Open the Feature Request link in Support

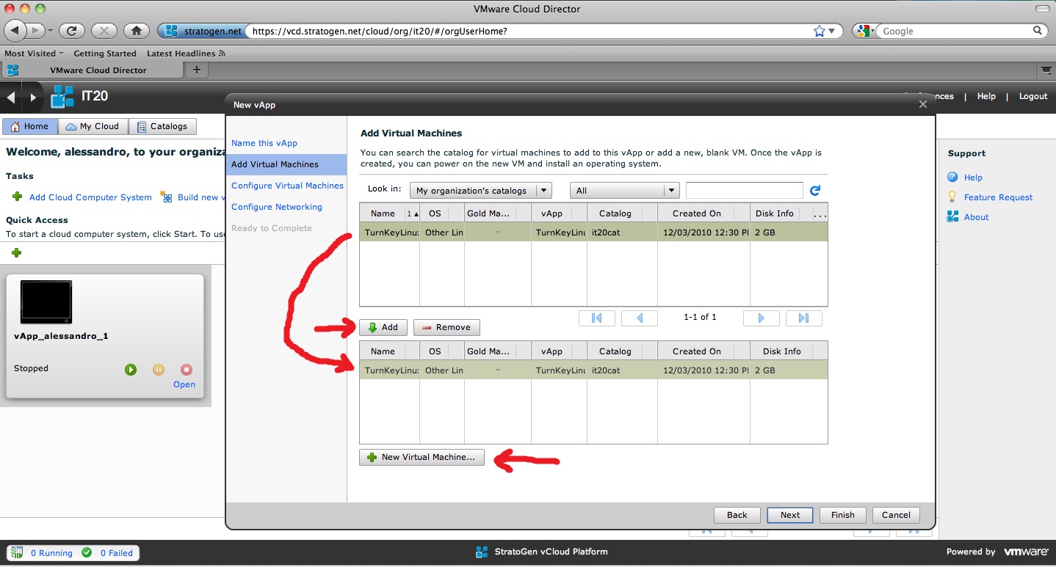(998, 197)
